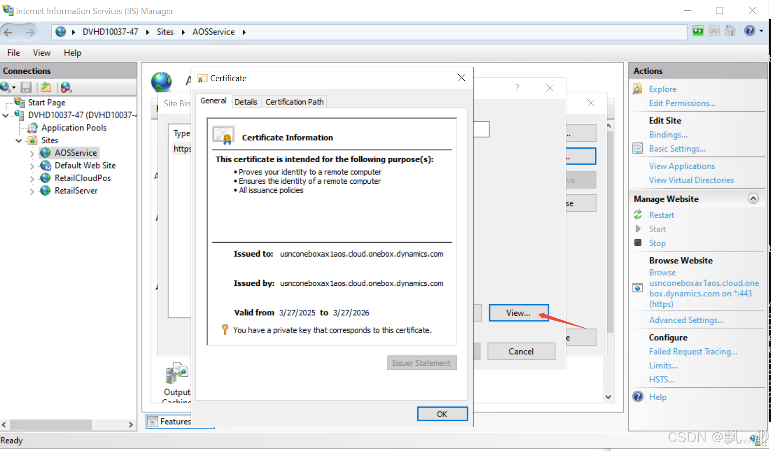Click the browse website globe icon
The image size is (771, 451).
click(x=638, y=288)
